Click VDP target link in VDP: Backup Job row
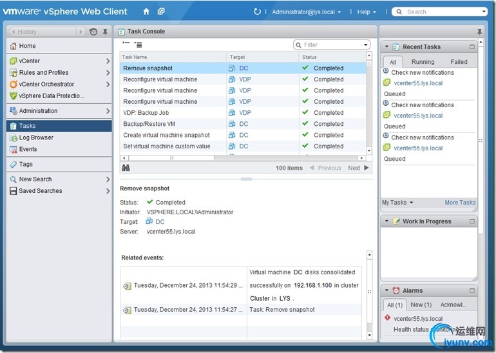This screenshot has width=496, height=353. point(245,113)
